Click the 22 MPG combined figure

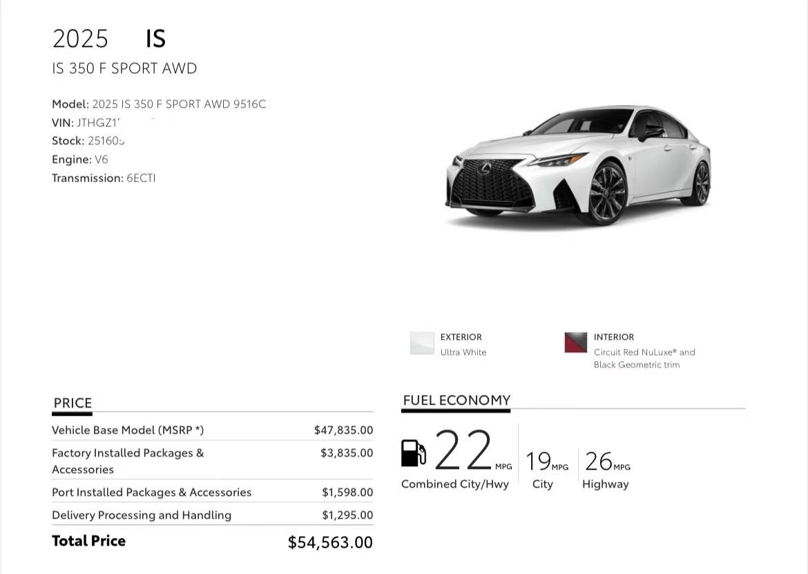click(473, 450)
